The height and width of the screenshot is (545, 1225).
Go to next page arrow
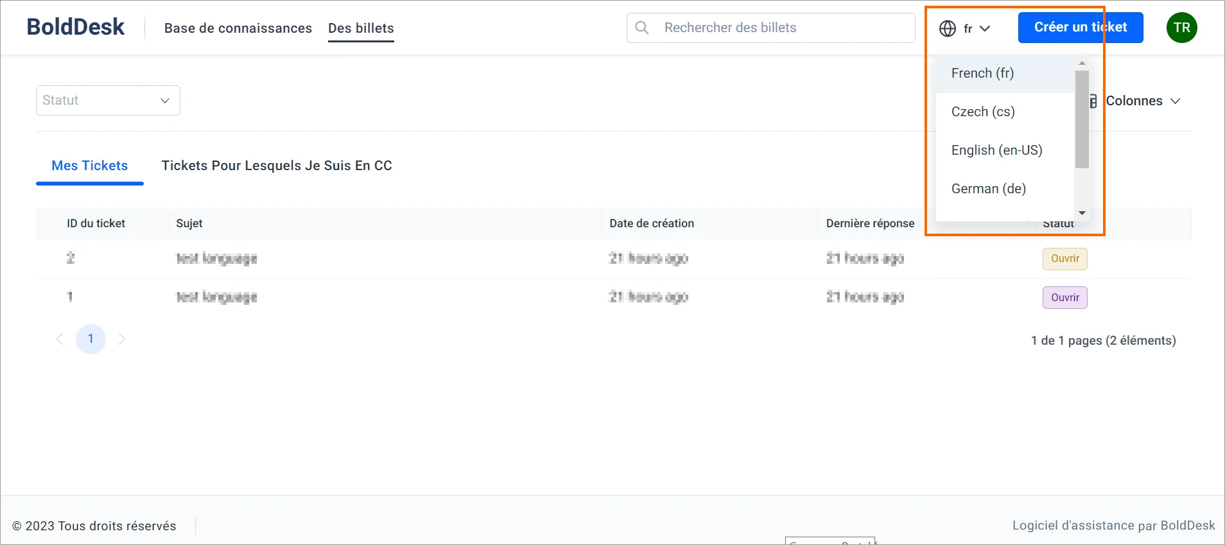tap(121, 339)
